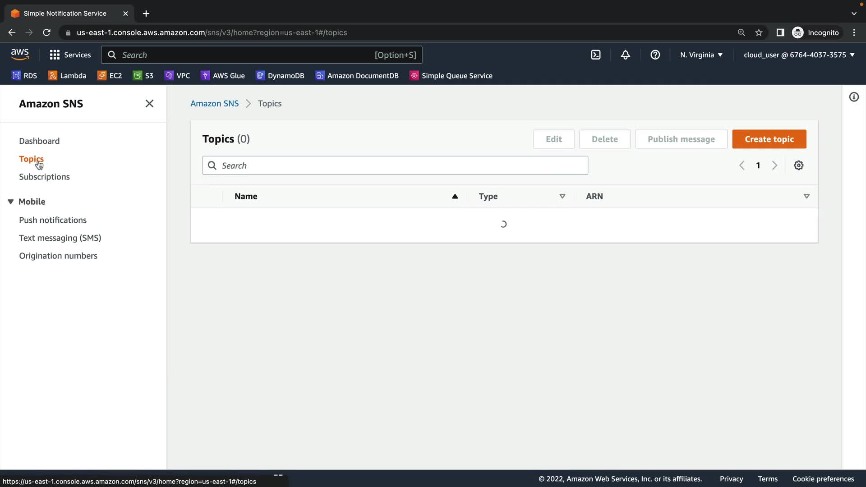The height and width of the screenshot is (487, 866).
Task: Open the Services grid menu
Action: point(70,55)
